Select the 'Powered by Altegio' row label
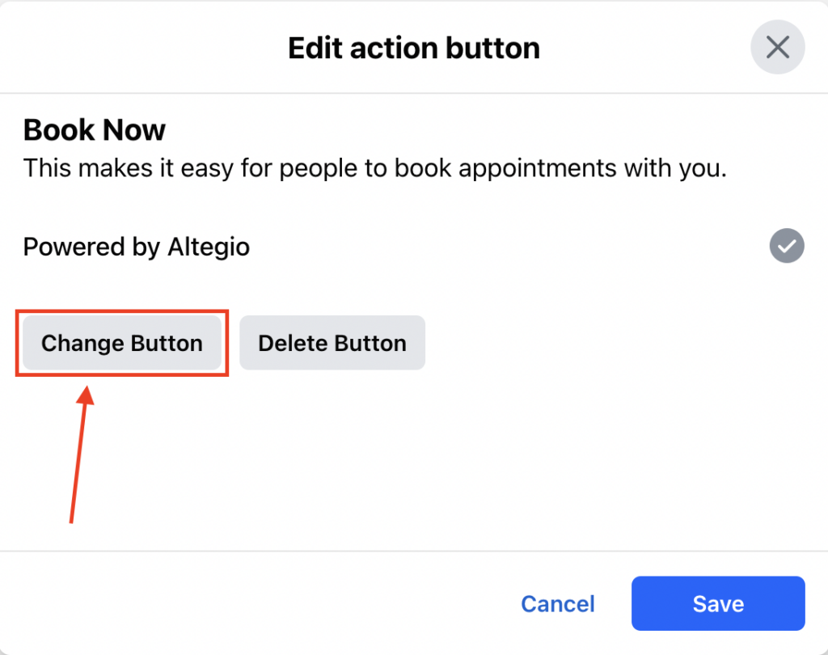 (136, 247)
